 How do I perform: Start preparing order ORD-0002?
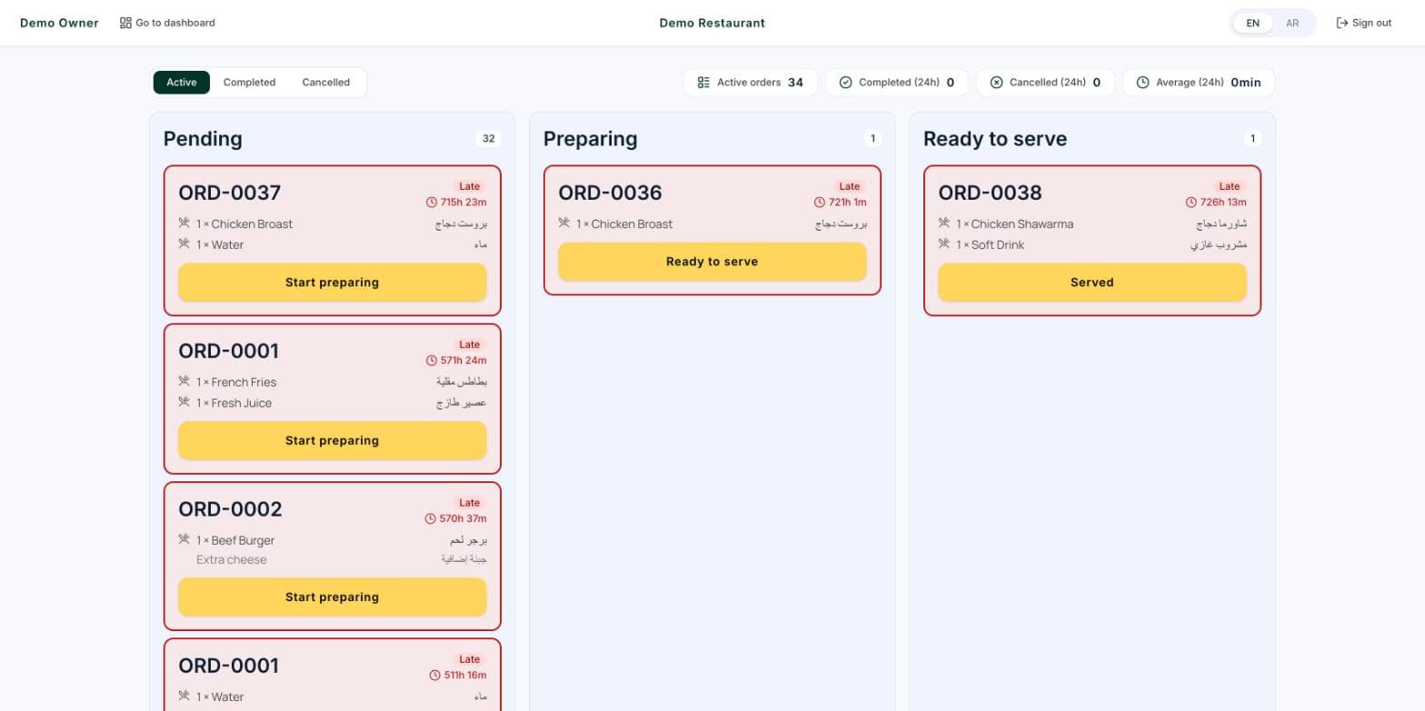(333, 597)
